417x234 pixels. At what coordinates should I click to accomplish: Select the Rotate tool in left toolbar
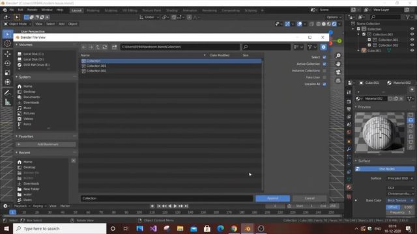[x=7, y=63]
